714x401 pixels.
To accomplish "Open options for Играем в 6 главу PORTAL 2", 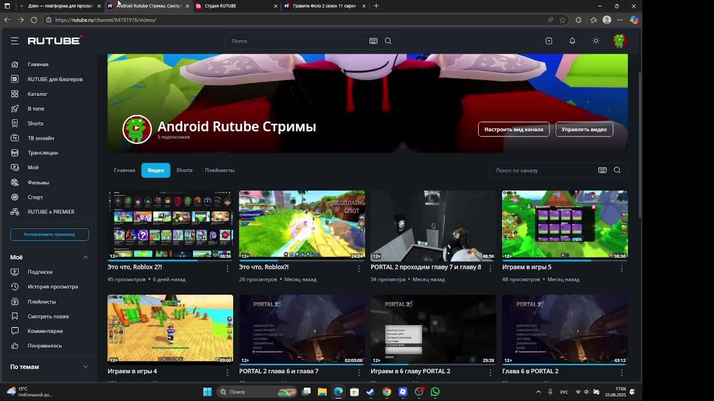I will (x=490, y=372).
